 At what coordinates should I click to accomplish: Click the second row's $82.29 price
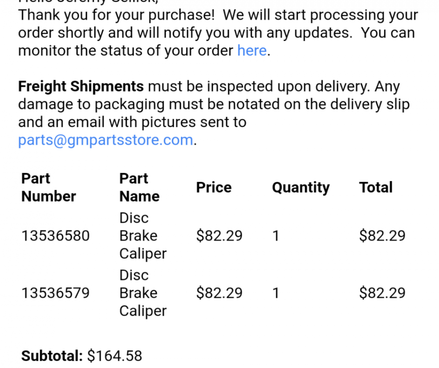point(219,293)
